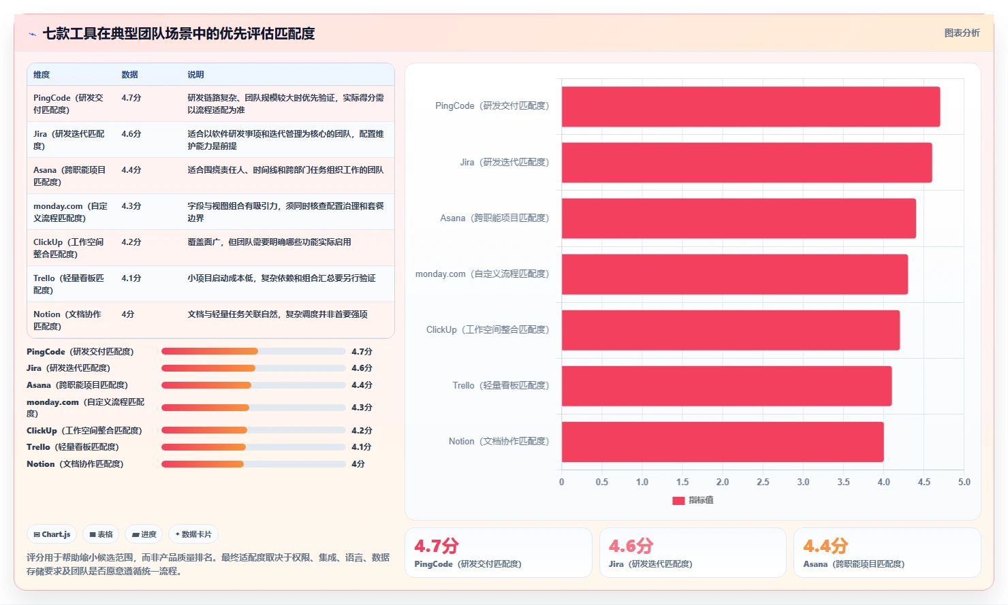The image size is (1008, 605).
Task: Click chart y-axis label Notion（文档协作匹配度）
Action: point(499,442)
